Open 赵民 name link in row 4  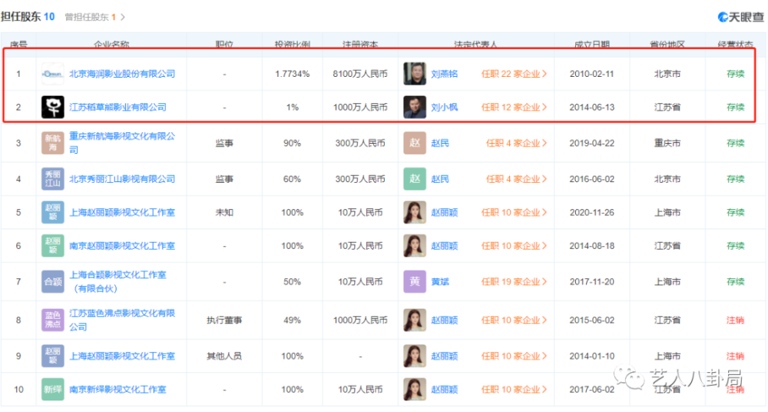(x=440, y=179)
